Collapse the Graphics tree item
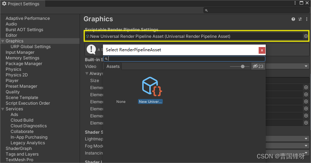This screenshot has height=163, width=311. 3,41
